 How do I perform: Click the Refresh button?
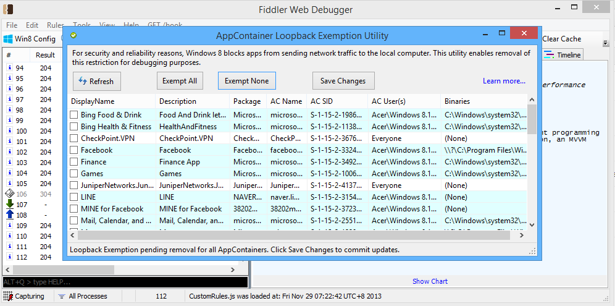click(x=97, y=82)
